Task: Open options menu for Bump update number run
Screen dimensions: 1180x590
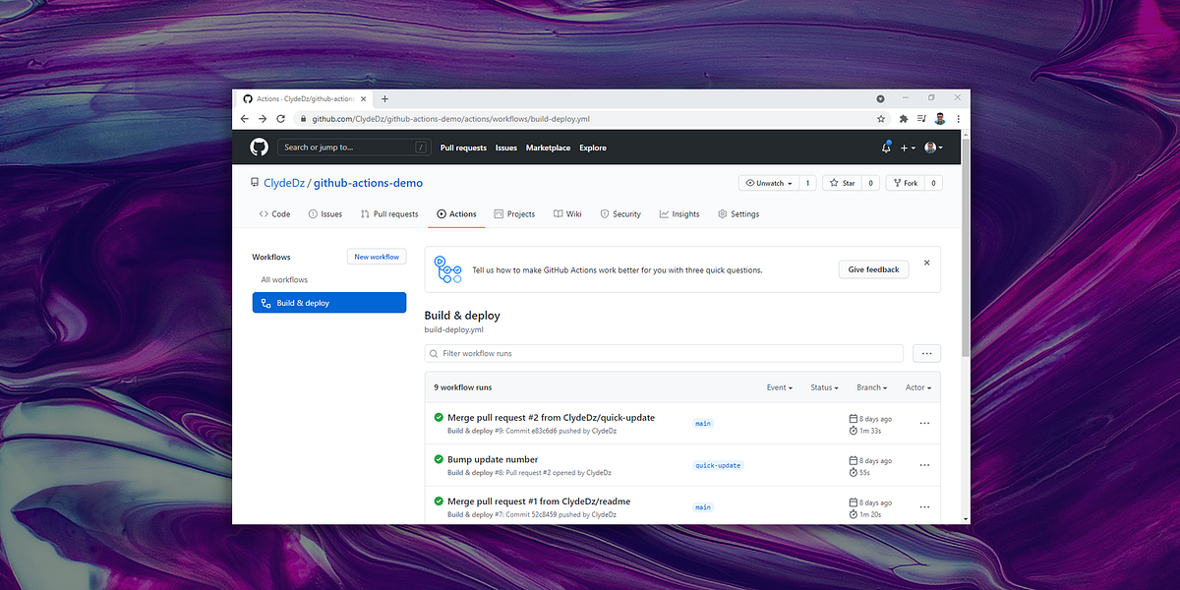Action: [x=923, y=464]
